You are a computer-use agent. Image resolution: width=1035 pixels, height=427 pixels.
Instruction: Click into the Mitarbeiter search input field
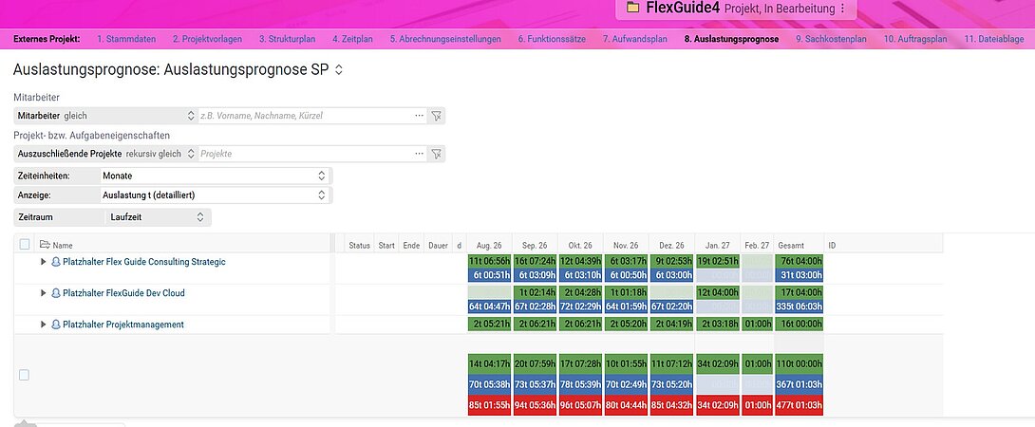pyautogui.click(x=306, y=116)
